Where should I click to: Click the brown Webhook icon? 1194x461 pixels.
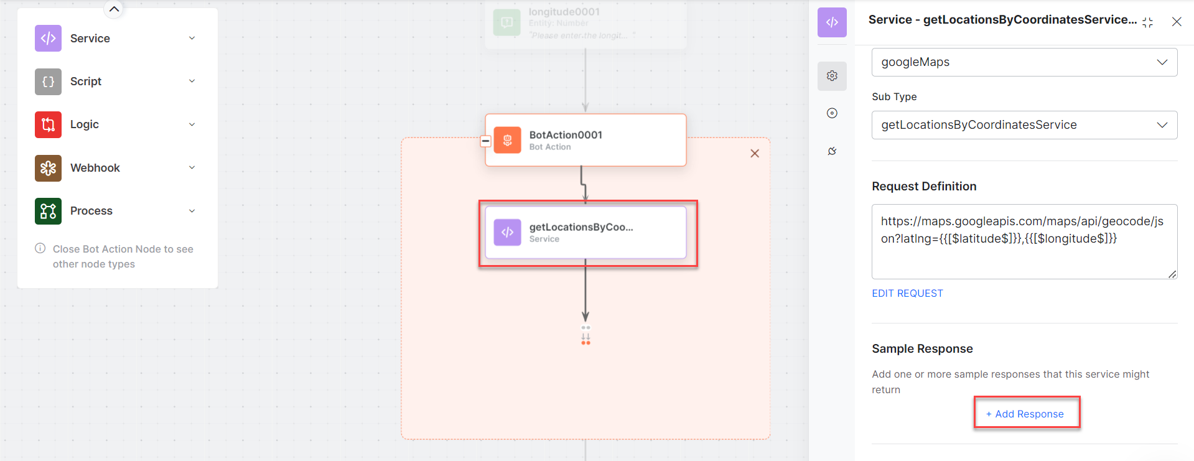click(48, 168)
